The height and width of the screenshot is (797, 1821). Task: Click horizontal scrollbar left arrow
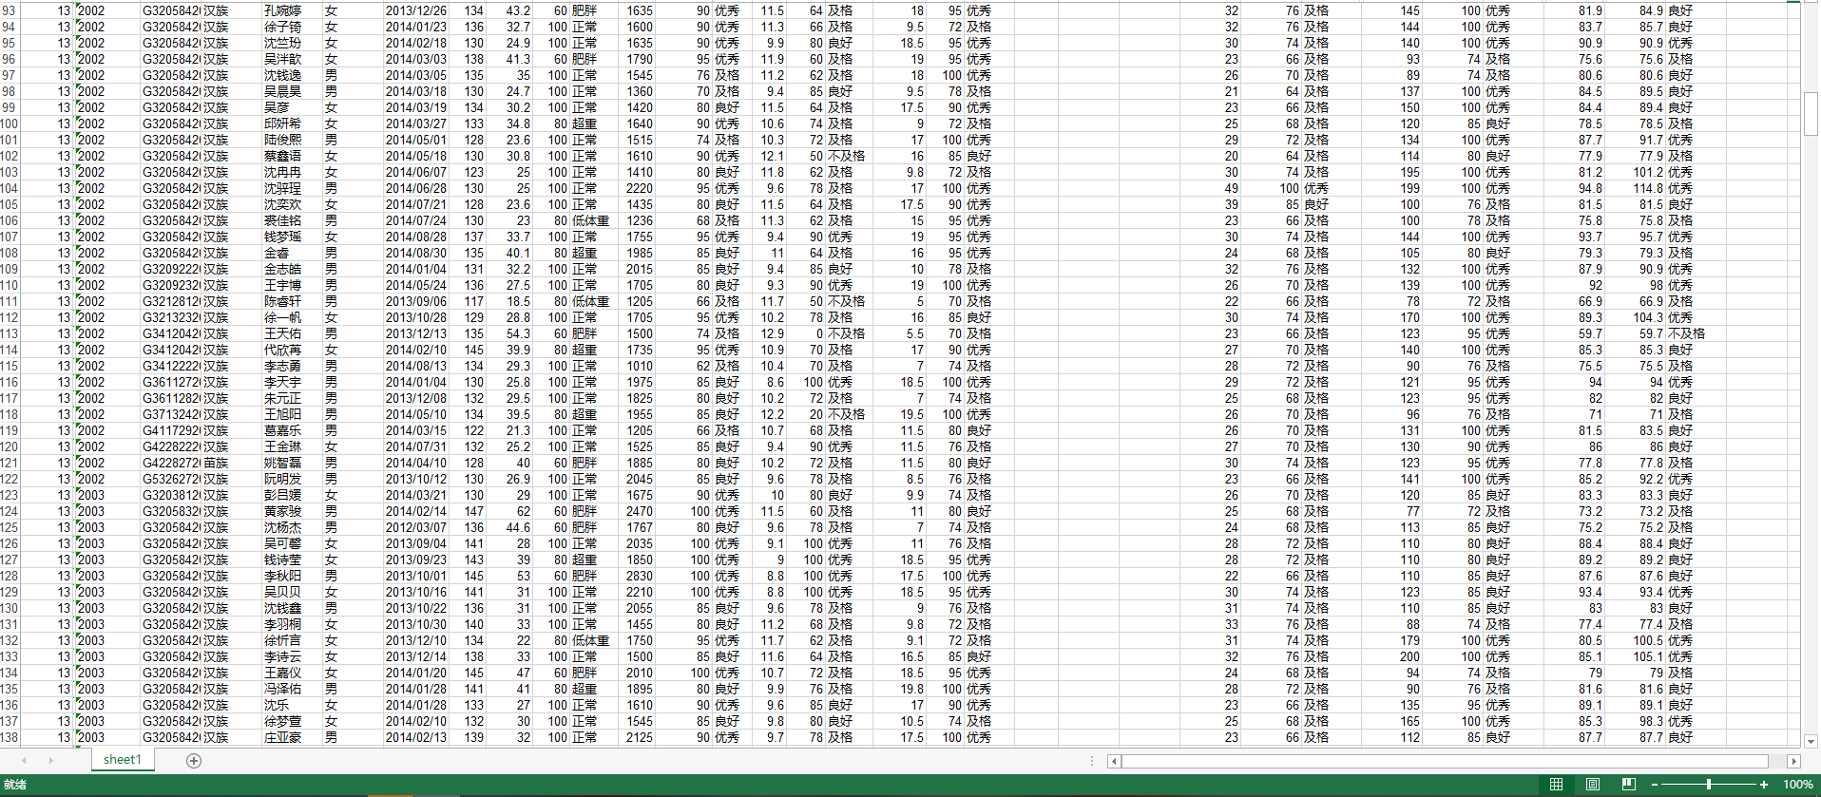[1114, 761]
